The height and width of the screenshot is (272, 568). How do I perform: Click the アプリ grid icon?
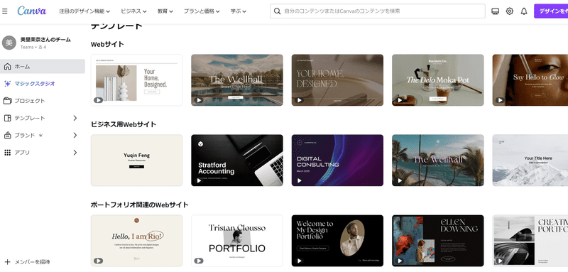pyautogui.click(x=7, y=153)
